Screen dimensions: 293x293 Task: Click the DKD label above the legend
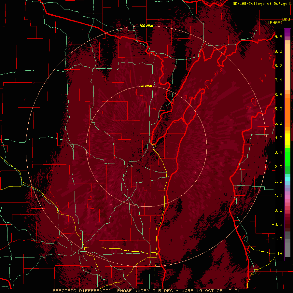(286, 20)
